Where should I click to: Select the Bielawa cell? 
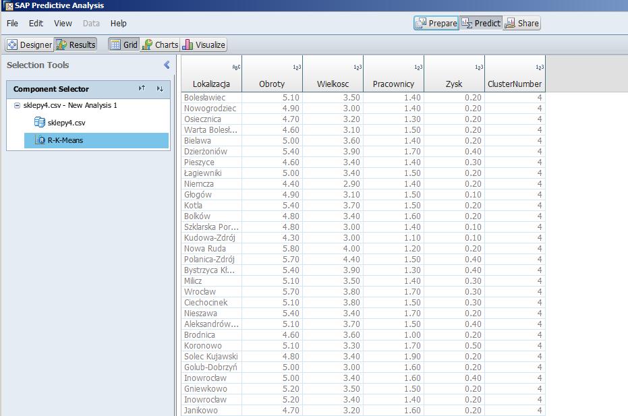(x=212, y=140)
